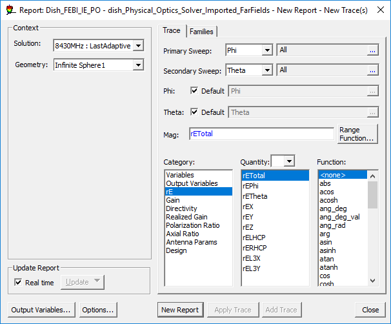Expand the Solution dropdown
Image resolution: width=391 pixels, height=324 pixels.
tap(138, 45)
